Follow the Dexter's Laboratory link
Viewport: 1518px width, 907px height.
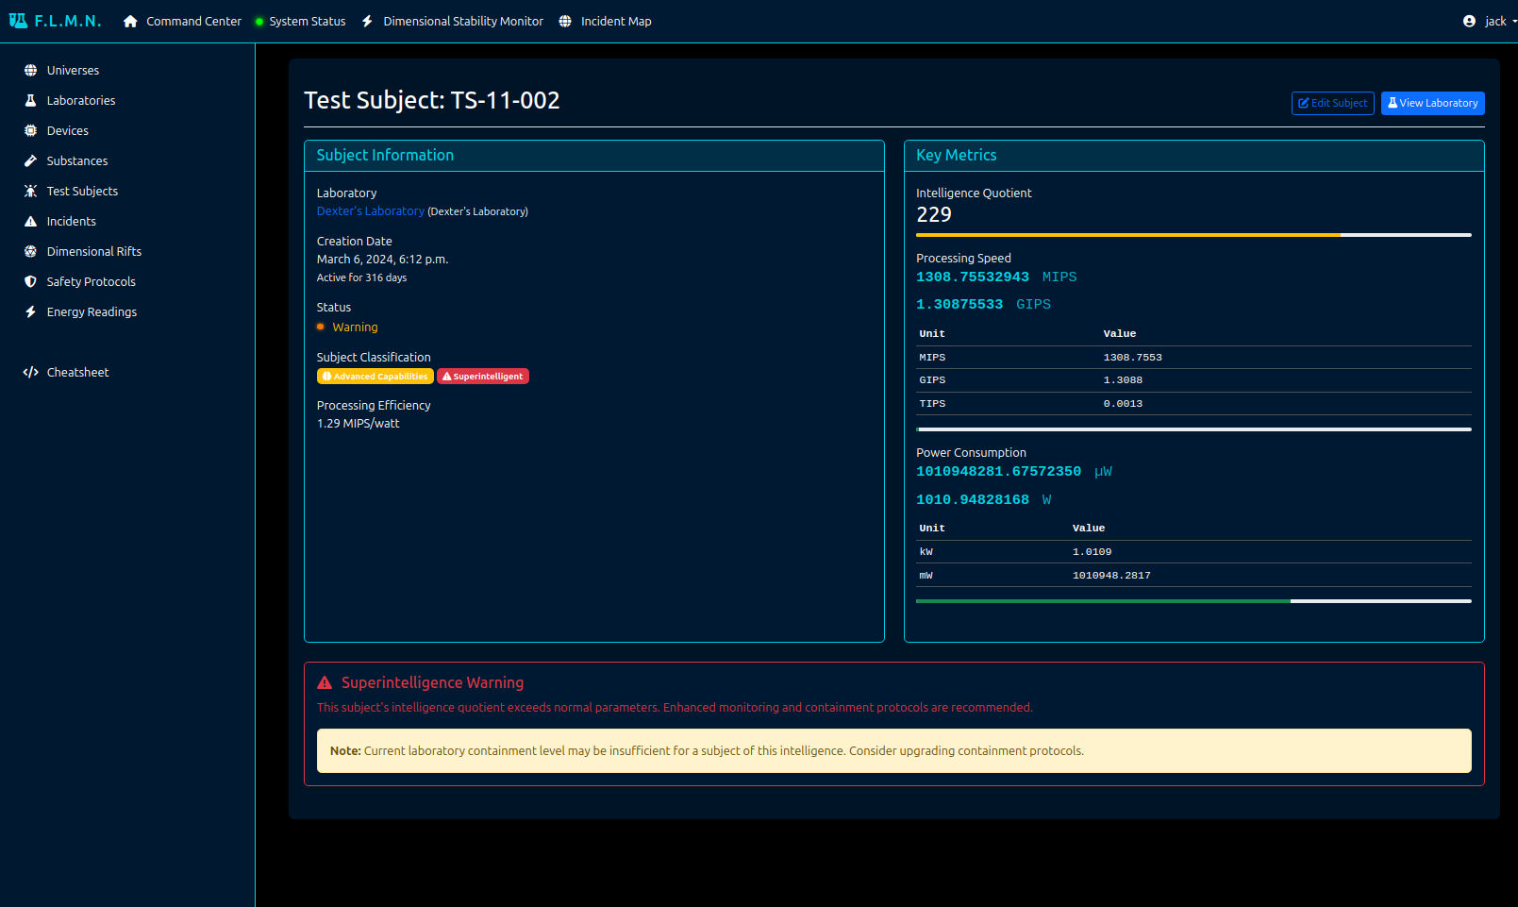coord(370,211)
